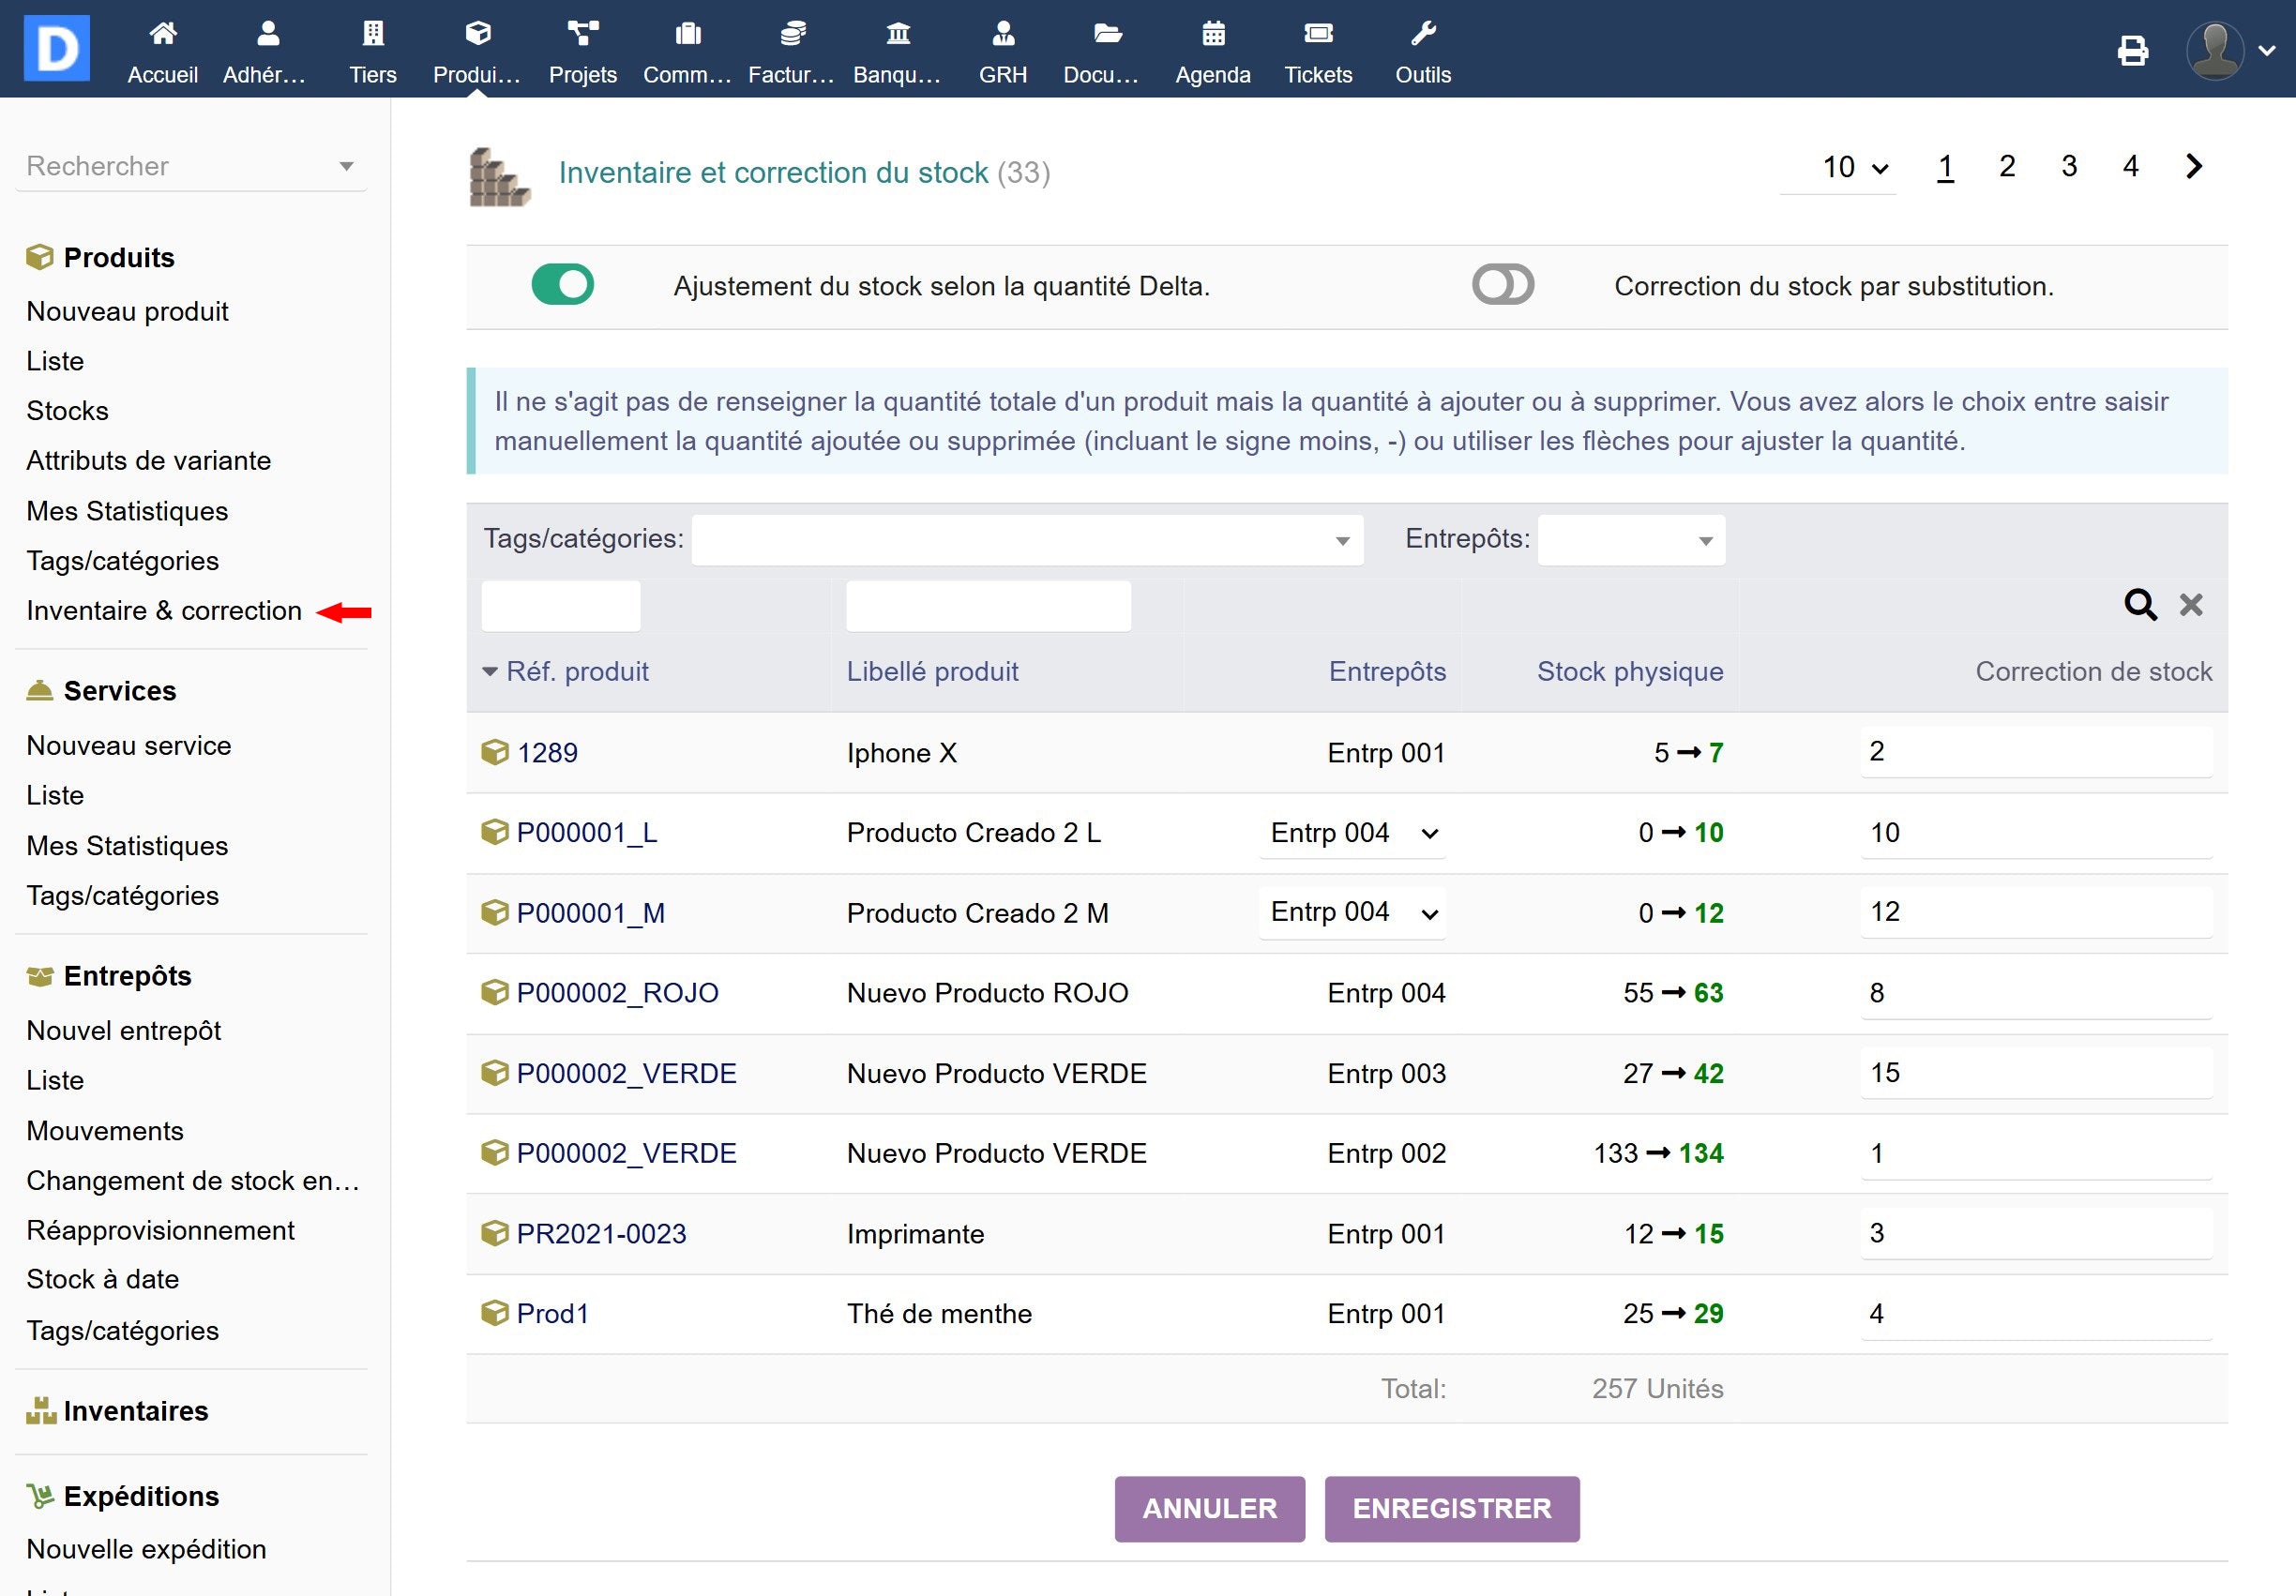Open the Agenda calendar icon

point(1212,35)
